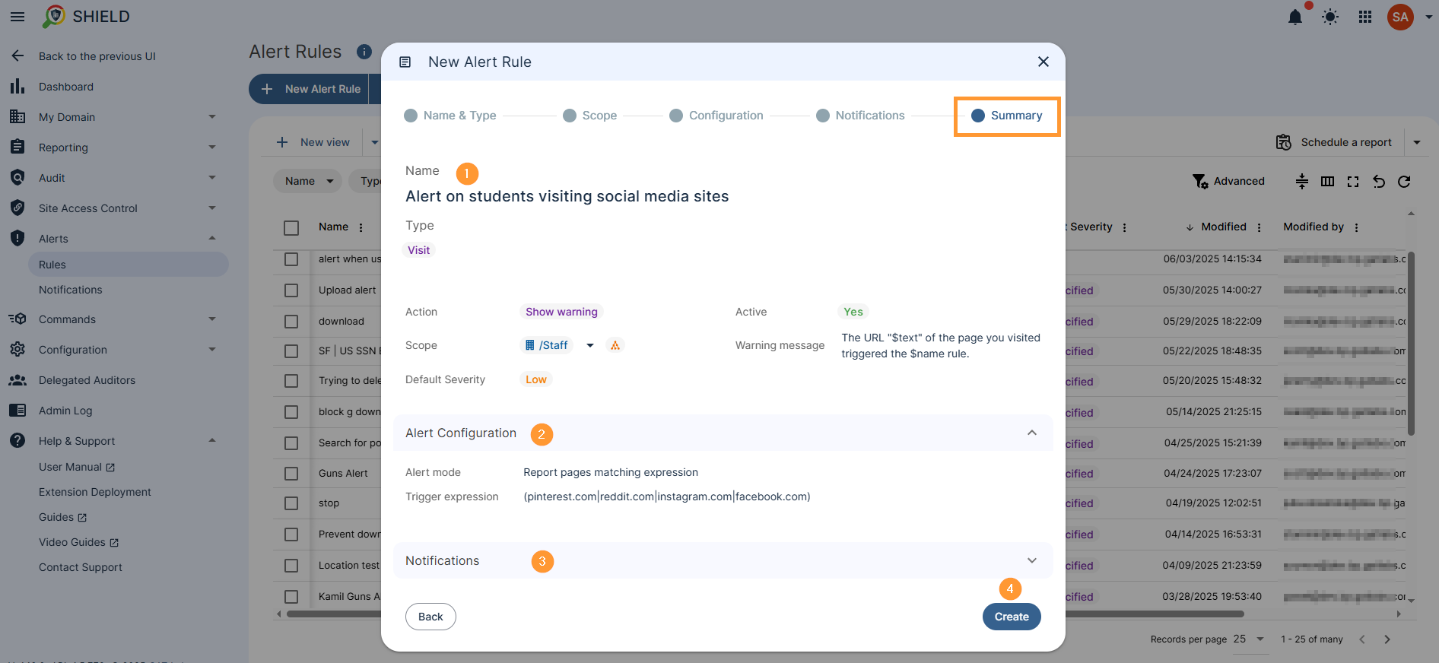Open Rules under Alerts in sidebar
Image resolution: width=1439 pixels, height=663 pixels.
click(129, 265)
